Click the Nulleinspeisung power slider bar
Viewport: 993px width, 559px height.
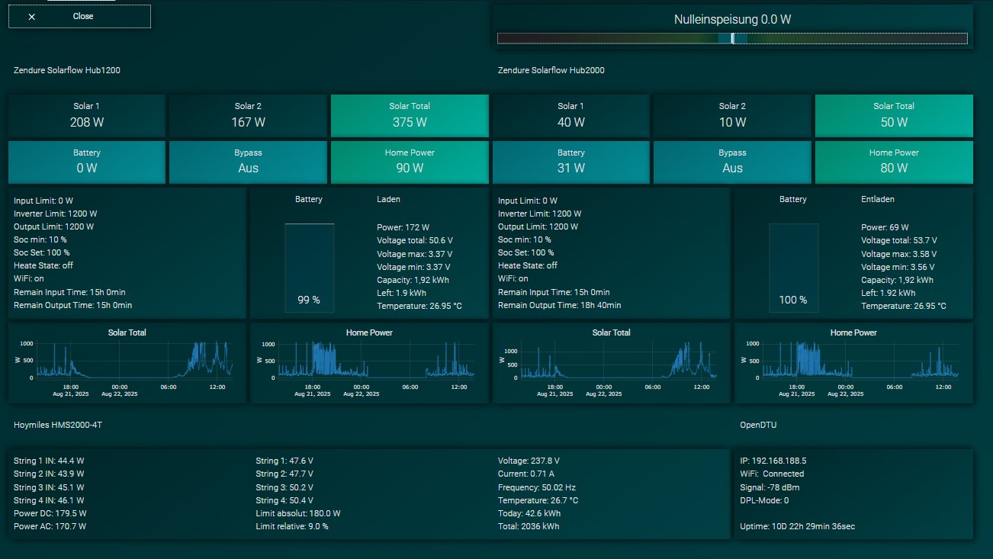[731, 38]
